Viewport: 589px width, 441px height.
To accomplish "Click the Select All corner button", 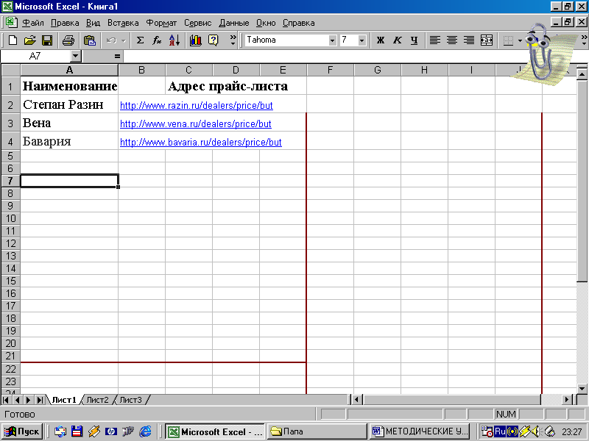I will point(10,70).
